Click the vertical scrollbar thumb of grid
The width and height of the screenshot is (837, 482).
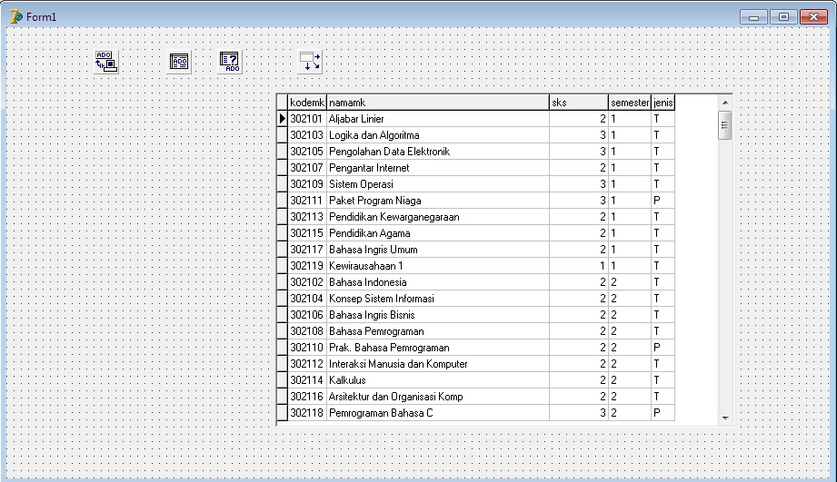(x=724, y=125)
